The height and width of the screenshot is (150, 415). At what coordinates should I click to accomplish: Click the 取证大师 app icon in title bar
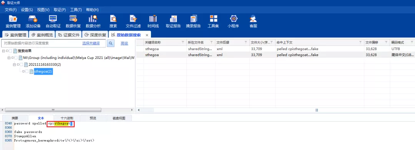click(3, 3)
